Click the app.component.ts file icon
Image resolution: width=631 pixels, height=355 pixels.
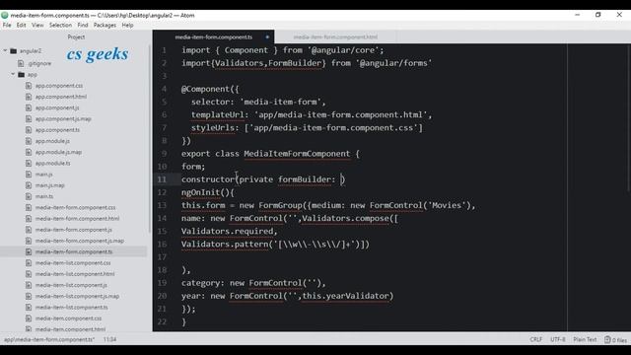(29, 129)
